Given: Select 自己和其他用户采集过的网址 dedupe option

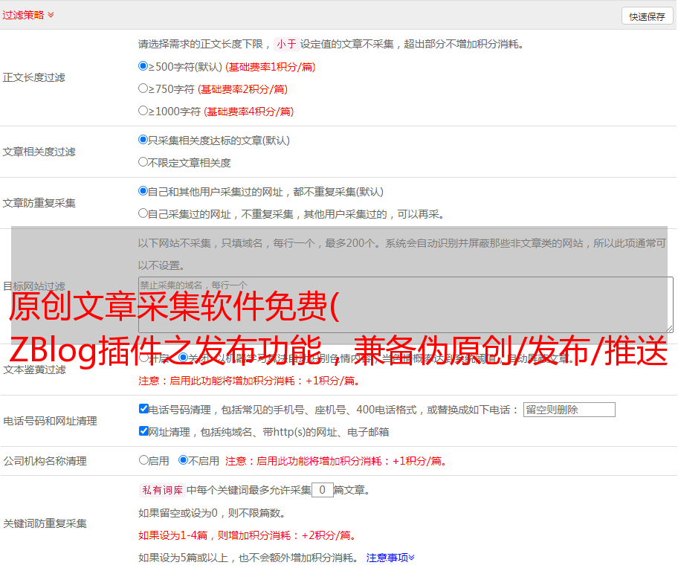Looking at the screenshot, I should pyautogui.click(x=143, y=191).
